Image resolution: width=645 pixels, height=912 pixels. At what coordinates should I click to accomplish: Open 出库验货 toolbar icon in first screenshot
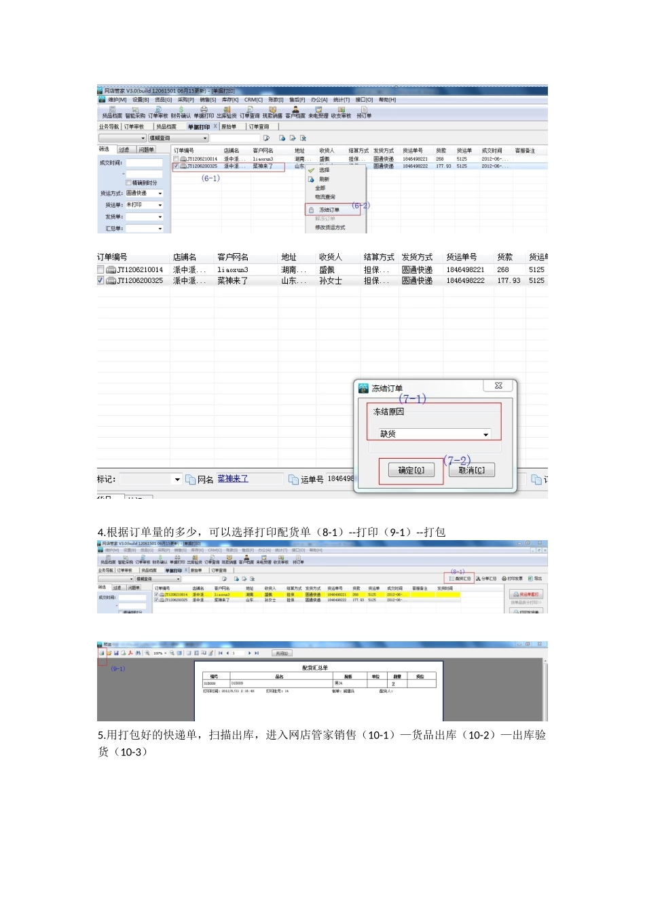(x=227, y=109)
